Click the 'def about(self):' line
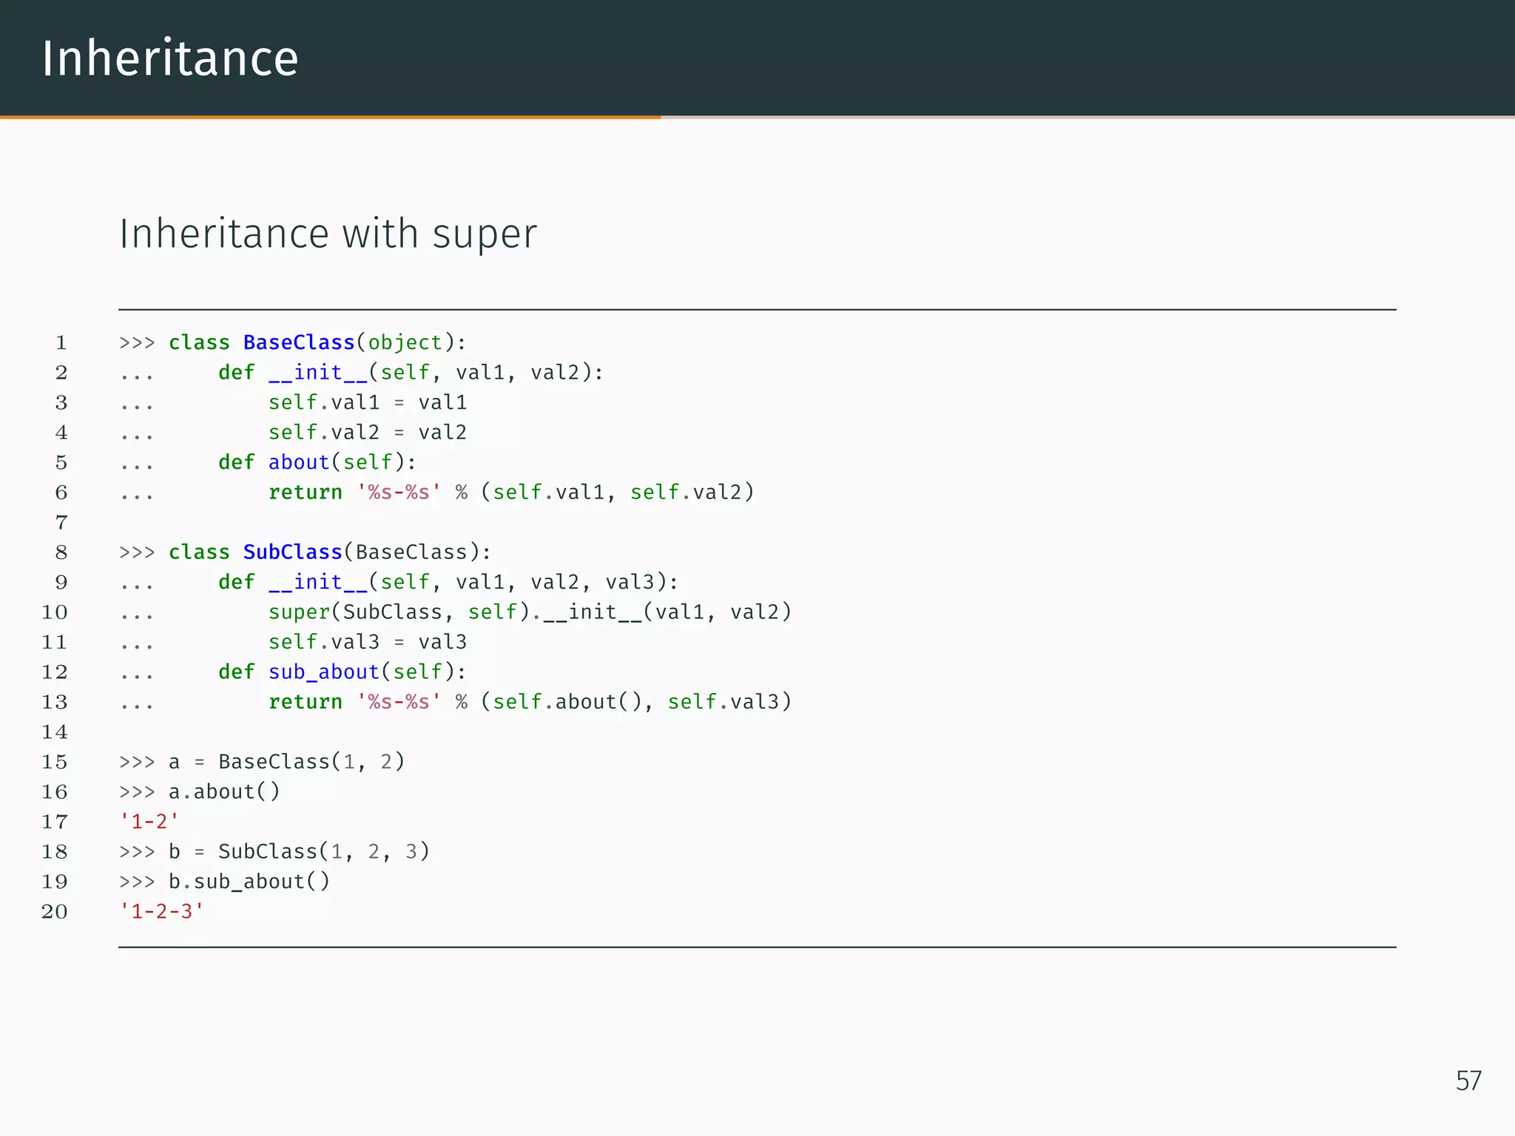Screen dimensions: 1515x1136 pyautogui.click(x=268, y=462)
